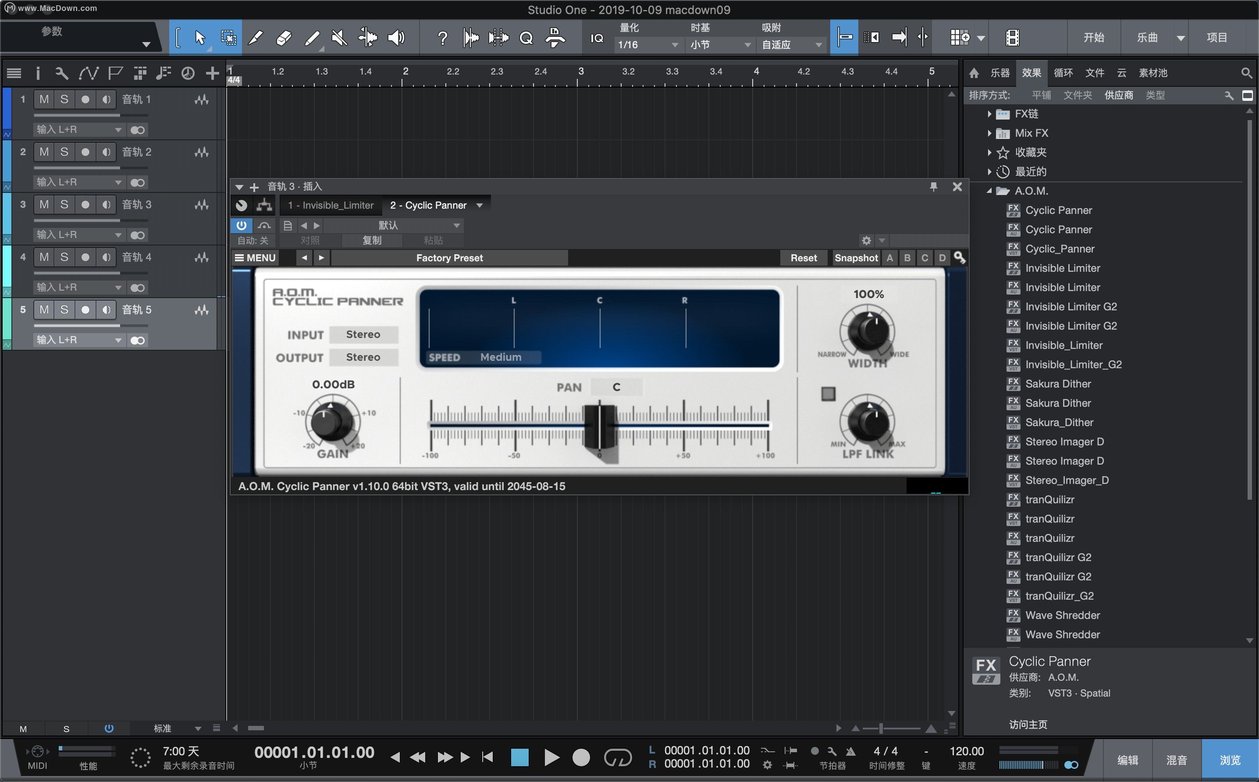Open routing view icon in plugin window

point(264,205)
